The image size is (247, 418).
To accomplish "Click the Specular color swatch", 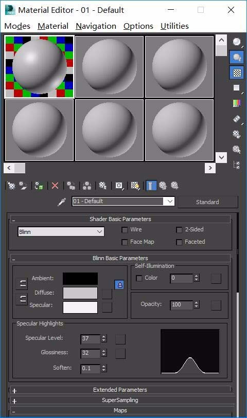I will tap(80, 307).
